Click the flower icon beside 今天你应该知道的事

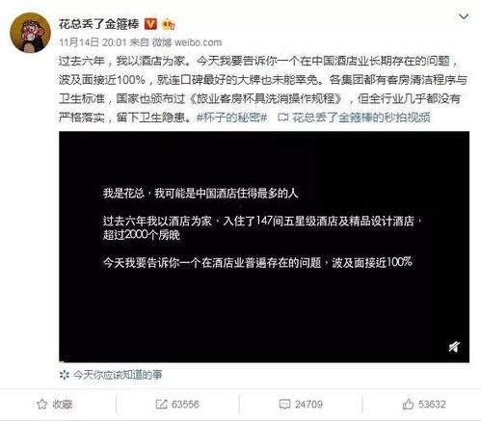point(65,375)
